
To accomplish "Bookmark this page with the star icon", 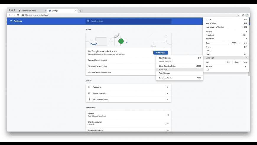I will click(238, 15).
